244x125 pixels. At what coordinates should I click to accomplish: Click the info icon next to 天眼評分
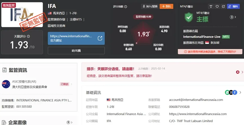point(28,36)
